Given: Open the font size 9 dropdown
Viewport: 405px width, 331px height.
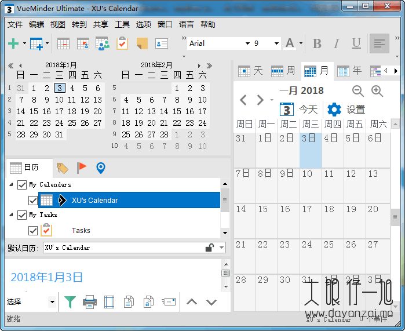Looking at the screenshot, I should (x=276, y=43).
